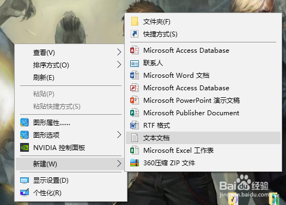The height and width of the screenshot is (205, 286).
Task: Create the second Microsoft Access Database item
Action: pos(203,88)
